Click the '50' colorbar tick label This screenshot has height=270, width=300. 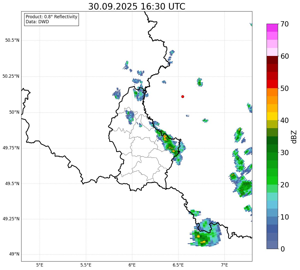284,88
